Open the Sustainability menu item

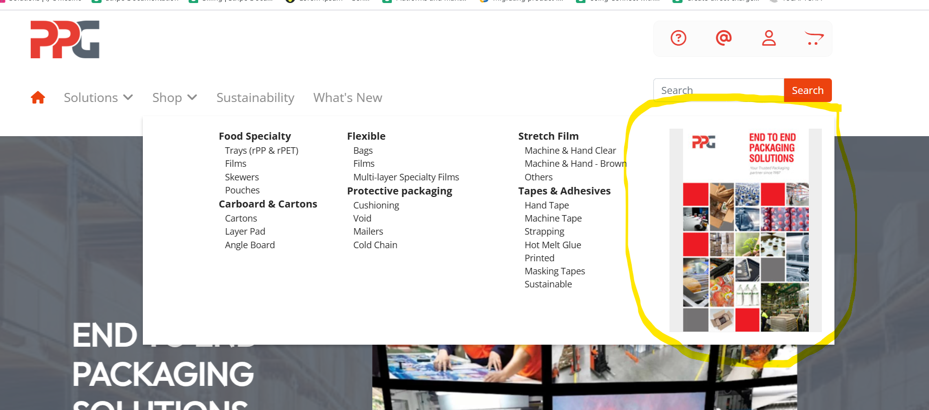(x=255, y=97)
